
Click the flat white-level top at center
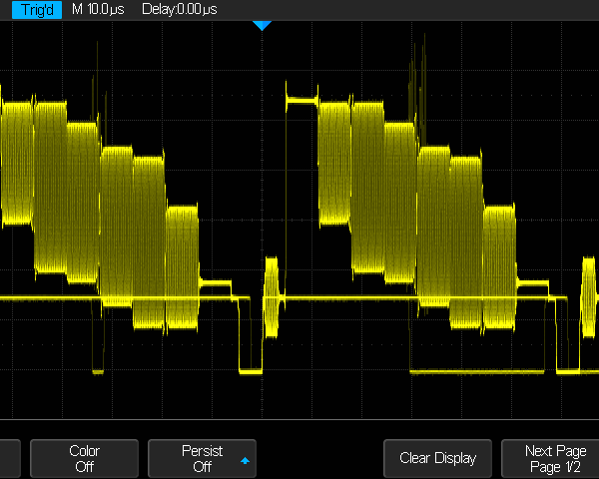[x=300, y=100]
